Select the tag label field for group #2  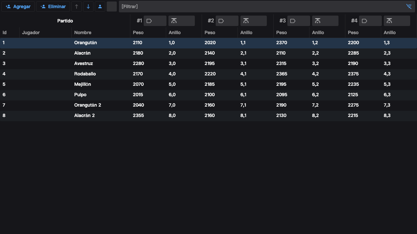tap(227, 21)
